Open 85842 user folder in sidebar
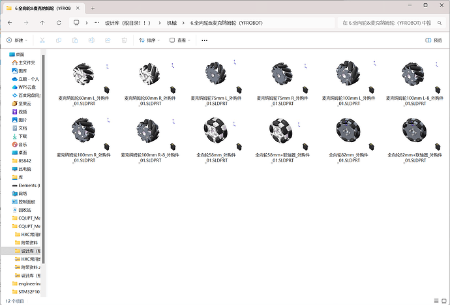The image size is (450, 305). 22,161
